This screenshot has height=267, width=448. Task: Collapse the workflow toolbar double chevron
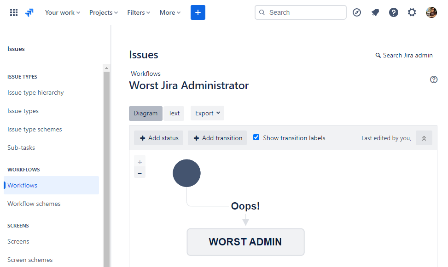tap(424, 138)
